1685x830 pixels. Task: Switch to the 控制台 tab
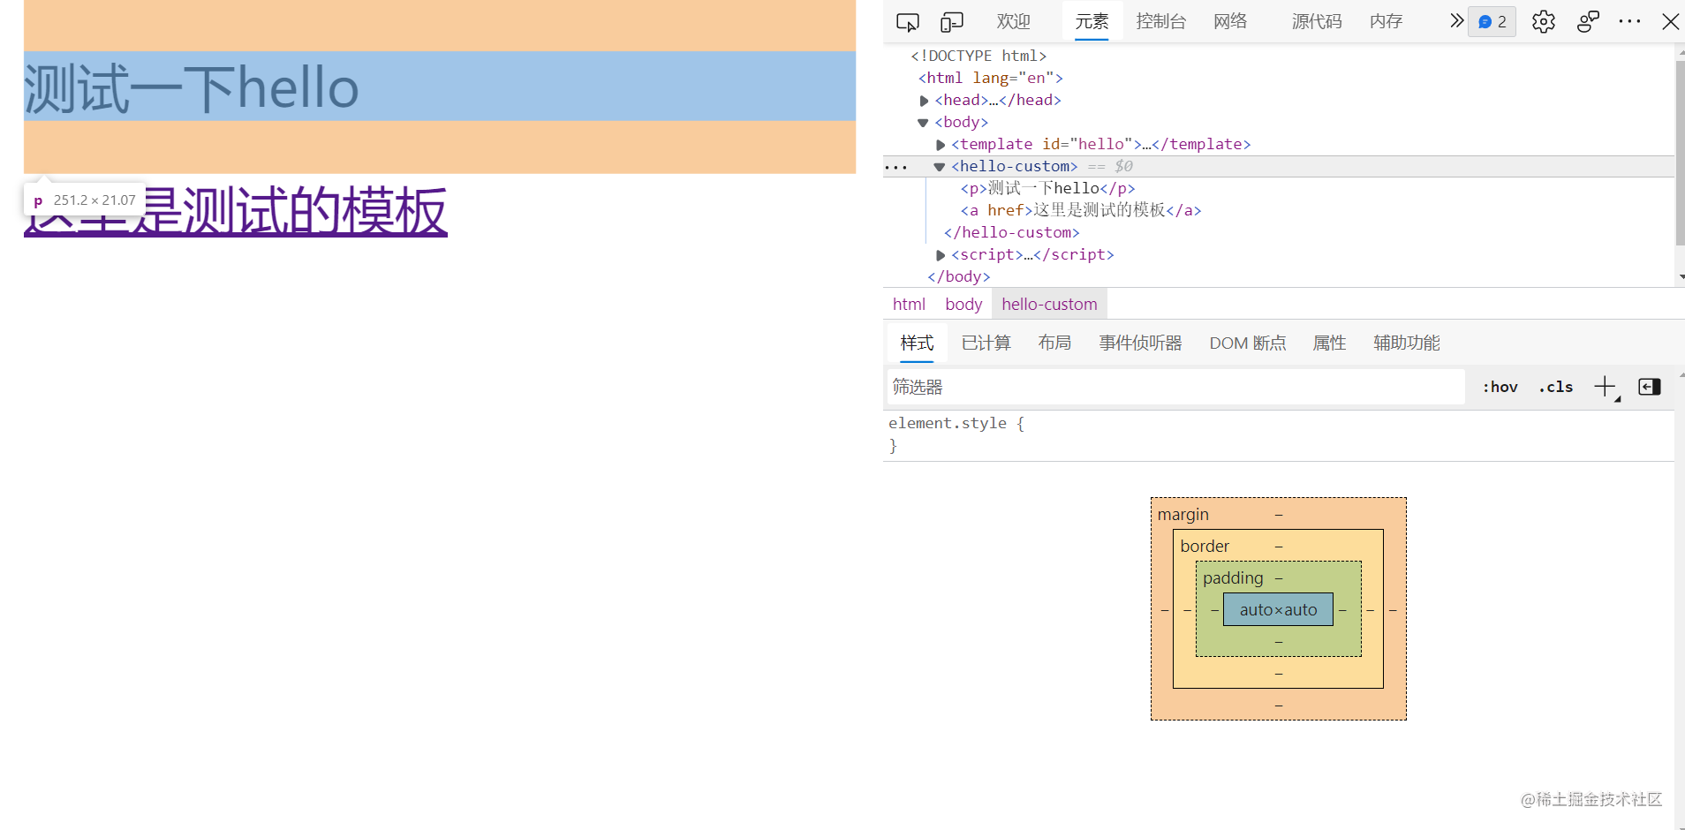1160,21
